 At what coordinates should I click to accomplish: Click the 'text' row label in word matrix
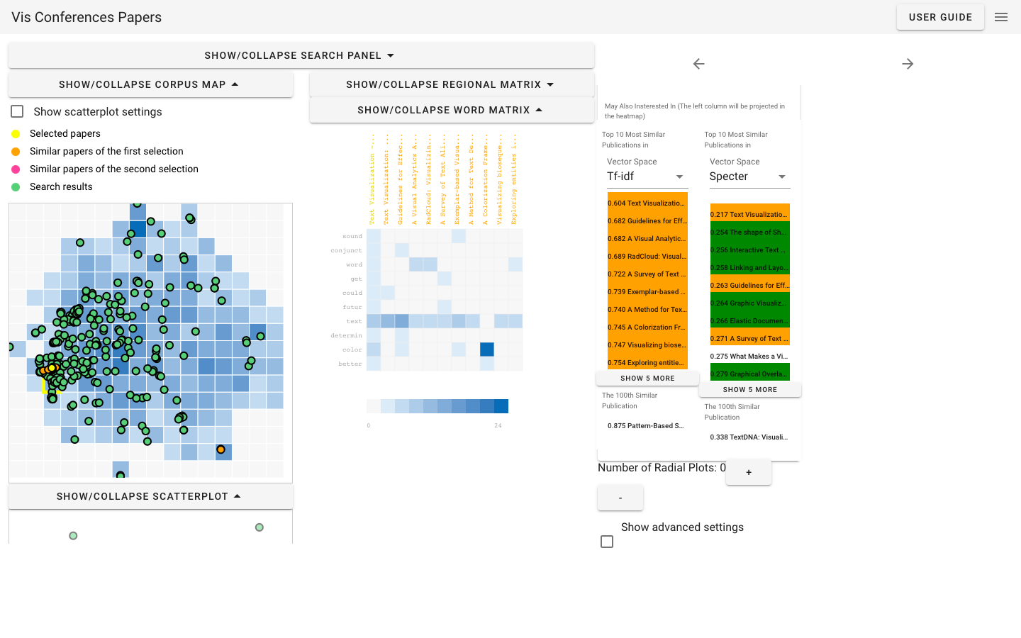coord(355,321)
